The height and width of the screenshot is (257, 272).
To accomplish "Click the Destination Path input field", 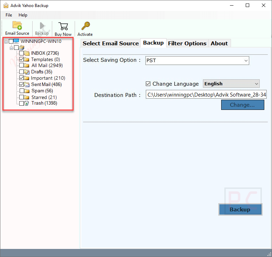I will point(206,94).
